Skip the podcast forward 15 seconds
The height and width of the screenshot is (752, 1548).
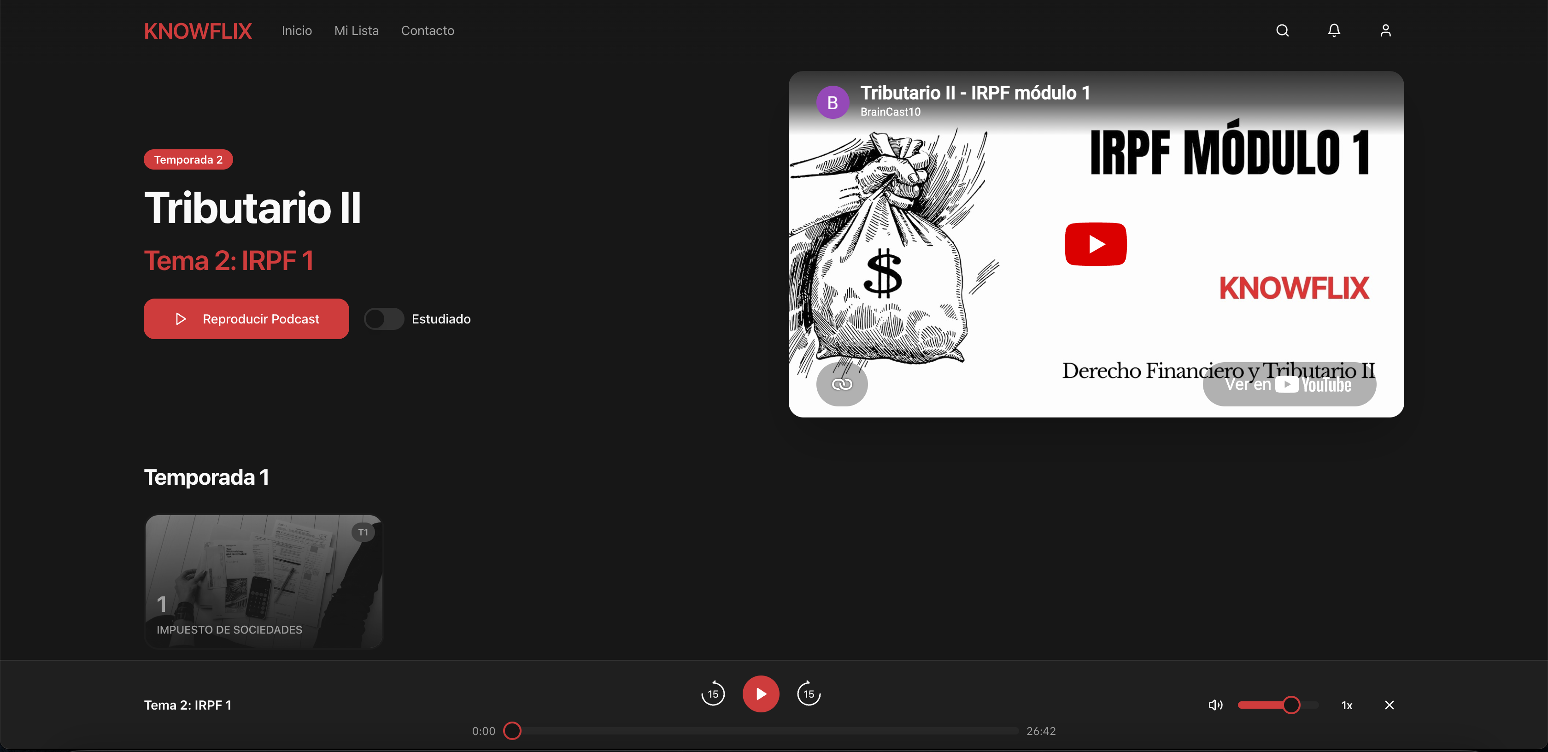809,693
